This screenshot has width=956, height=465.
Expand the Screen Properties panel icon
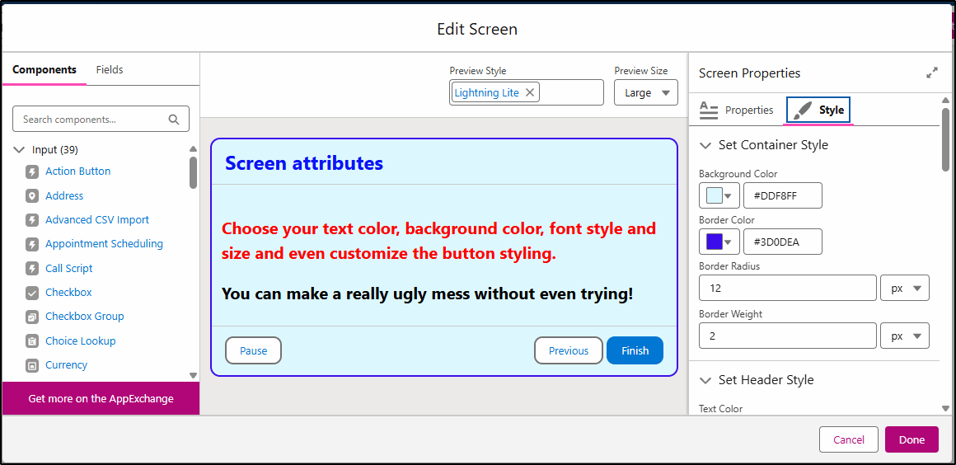[932, 73]
